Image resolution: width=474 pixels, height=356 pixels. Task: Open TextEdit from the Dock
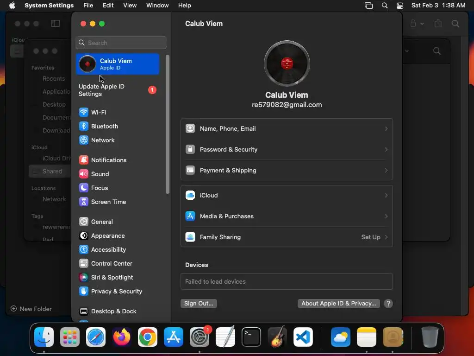tap(225, 337)
